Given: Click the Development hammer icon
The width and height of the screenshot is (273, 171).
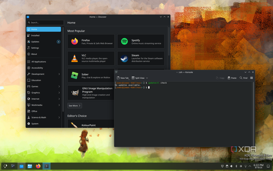Looking at the screenshot, I should 29,74.
